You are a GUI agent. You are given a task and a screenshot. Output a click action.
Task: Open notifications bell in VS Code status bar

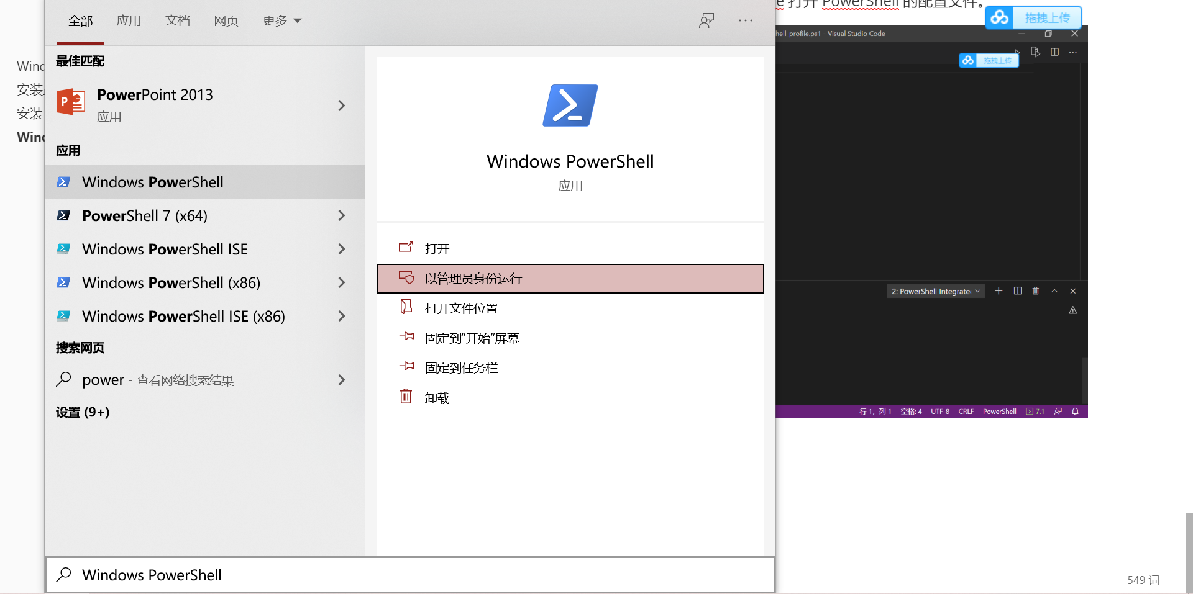1075,411
